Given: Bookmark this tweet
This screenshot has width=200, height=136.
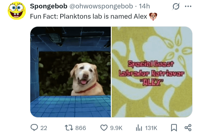Looking at the screenshot, I should tap(174, 128).
